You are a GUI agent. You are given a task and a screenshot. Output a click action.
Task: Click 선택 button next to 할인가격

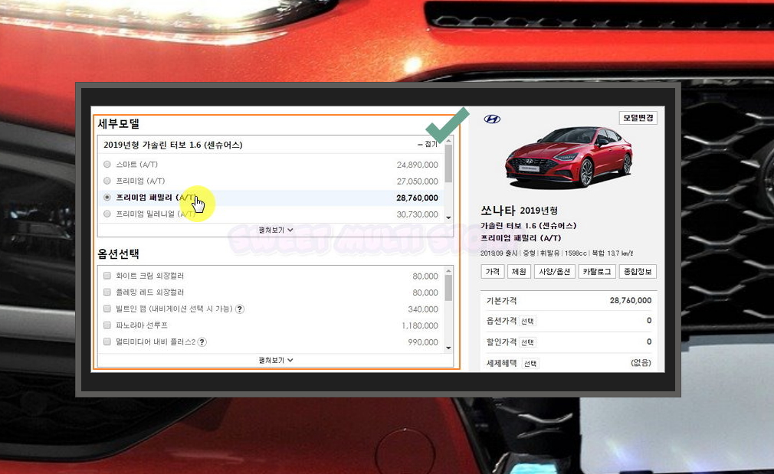[528, 342]
